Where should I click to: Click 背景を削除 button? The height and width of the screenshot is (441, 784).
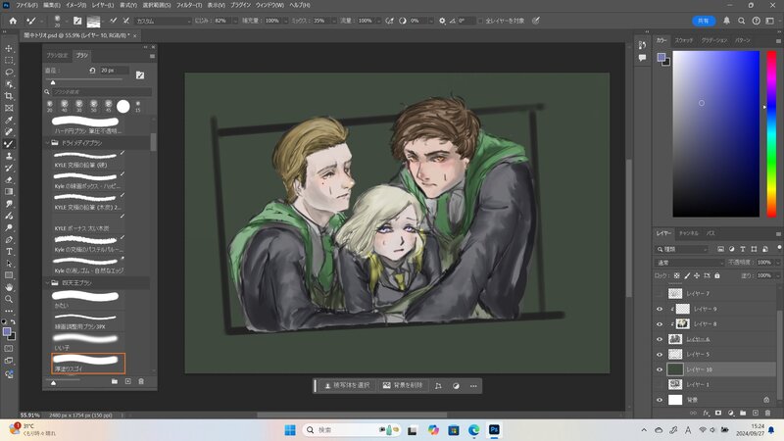click(403, 385)
